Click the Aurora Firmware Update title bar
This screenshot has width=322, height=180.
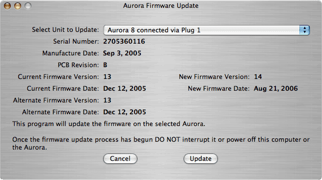click(x=161, y=6)
